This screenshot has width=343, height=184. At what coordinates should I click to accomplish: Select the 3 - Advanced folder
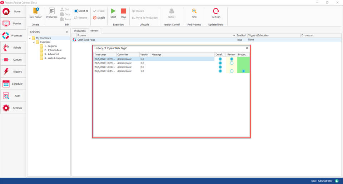51,54
